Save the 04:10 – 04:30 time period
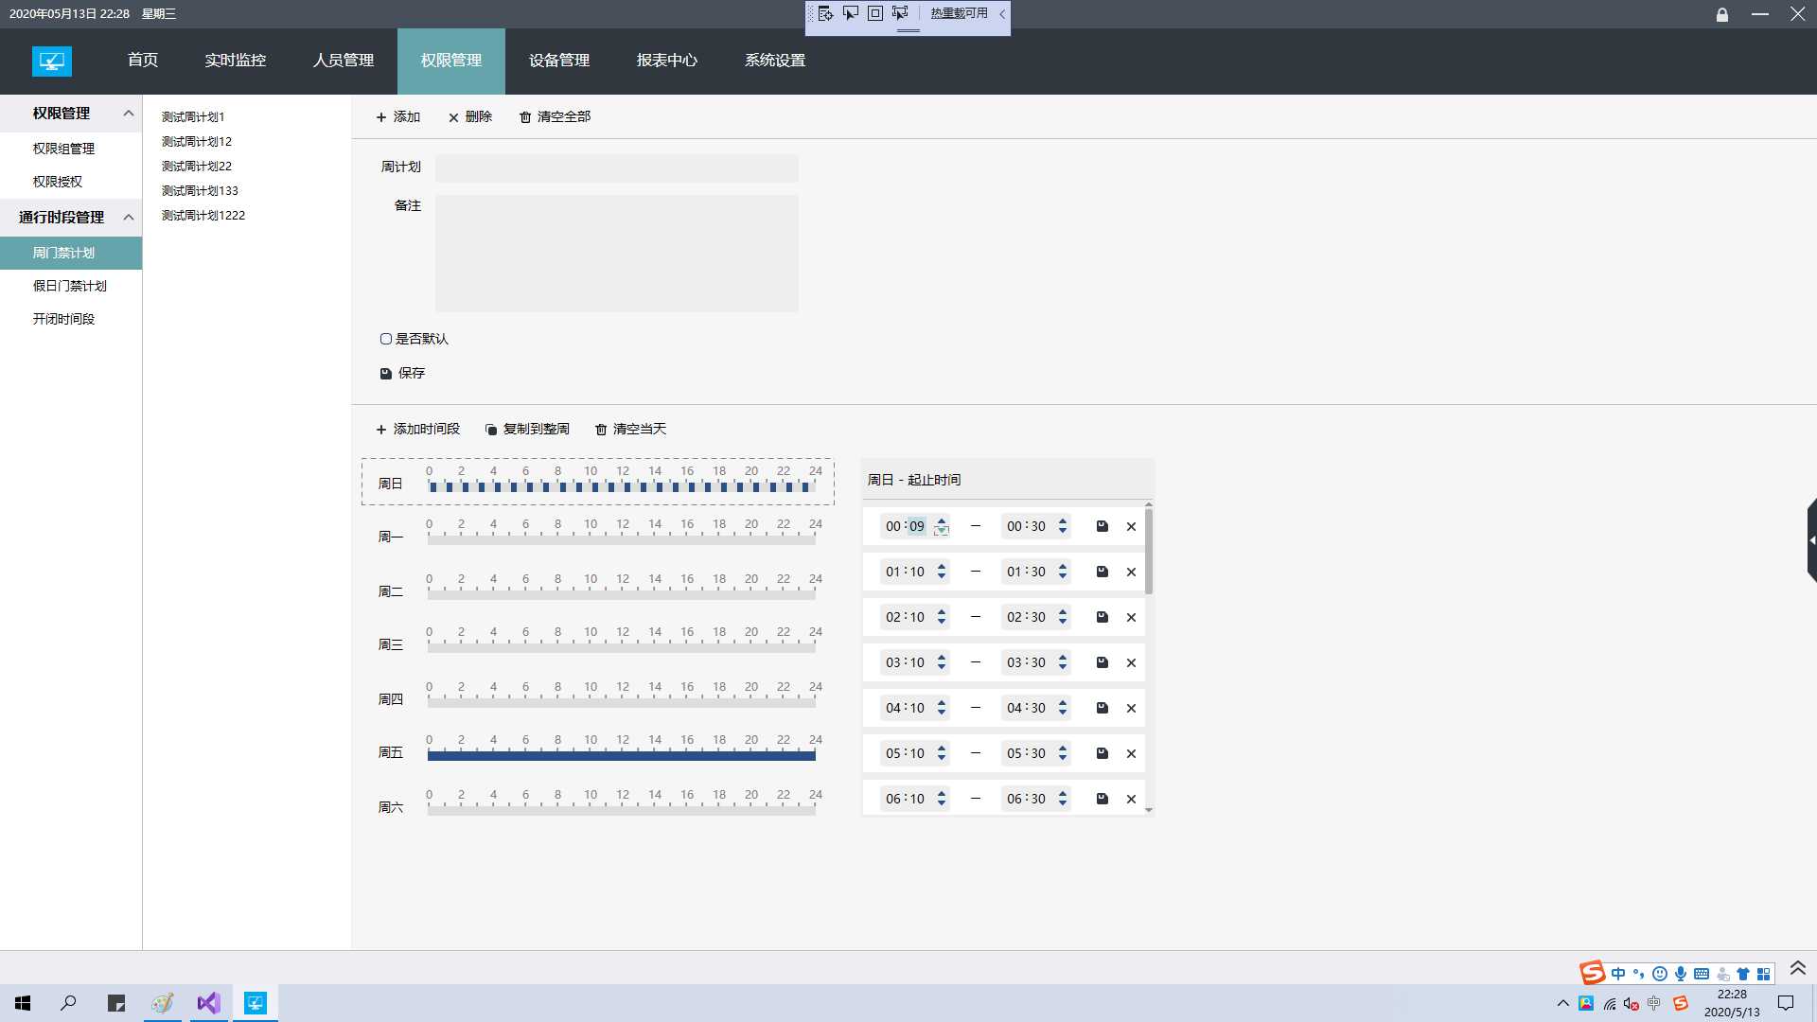 [x=1102, y=708]
